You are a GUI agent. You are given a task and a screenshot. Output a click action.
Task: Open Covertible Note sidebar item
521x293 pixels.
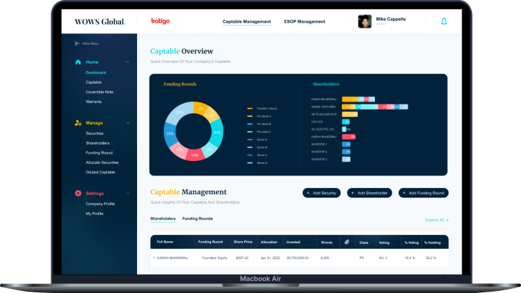point(100,92)
